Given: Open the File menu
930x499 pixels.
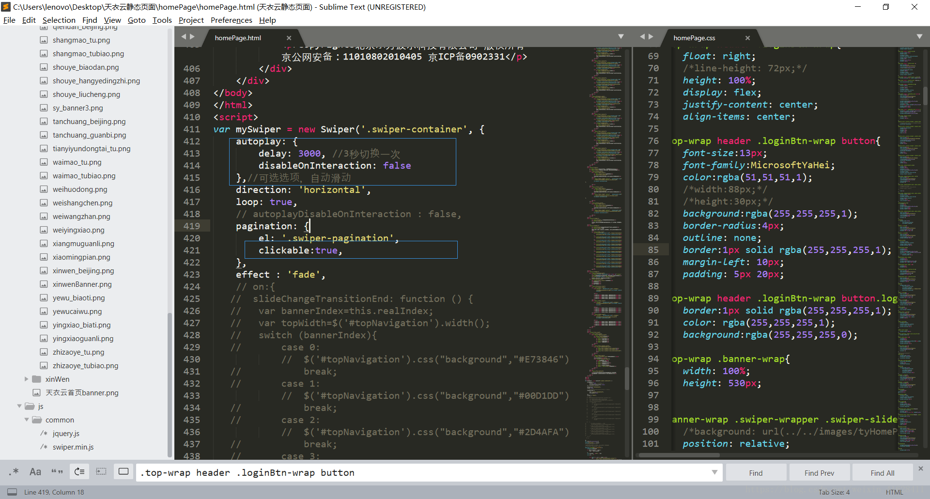Looking at the screenshot, I should [9, 20].
